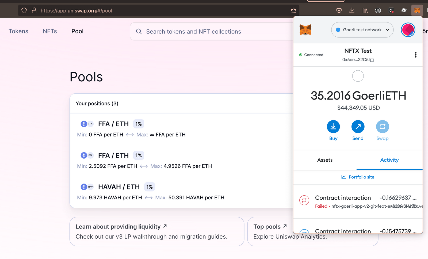Image resolution: width=428 pixels, height=259 pixels.
Task: Click the Swap button in MetaMask
Action: (383, 127)
